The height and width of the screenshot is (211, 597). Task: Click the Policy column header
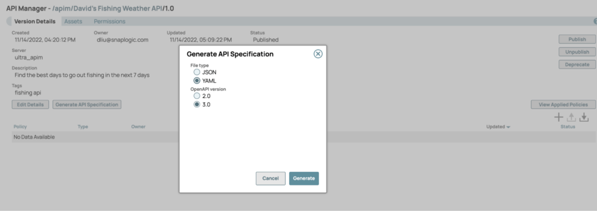[20, 126]
